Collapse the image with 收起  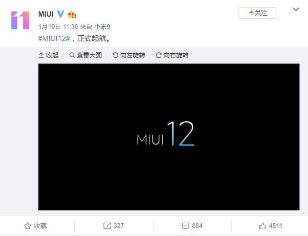pos(49,55)
